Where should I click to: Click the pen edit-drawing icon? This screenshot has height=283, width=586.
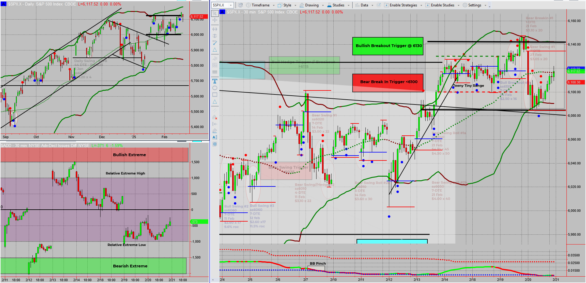[215, 131]
